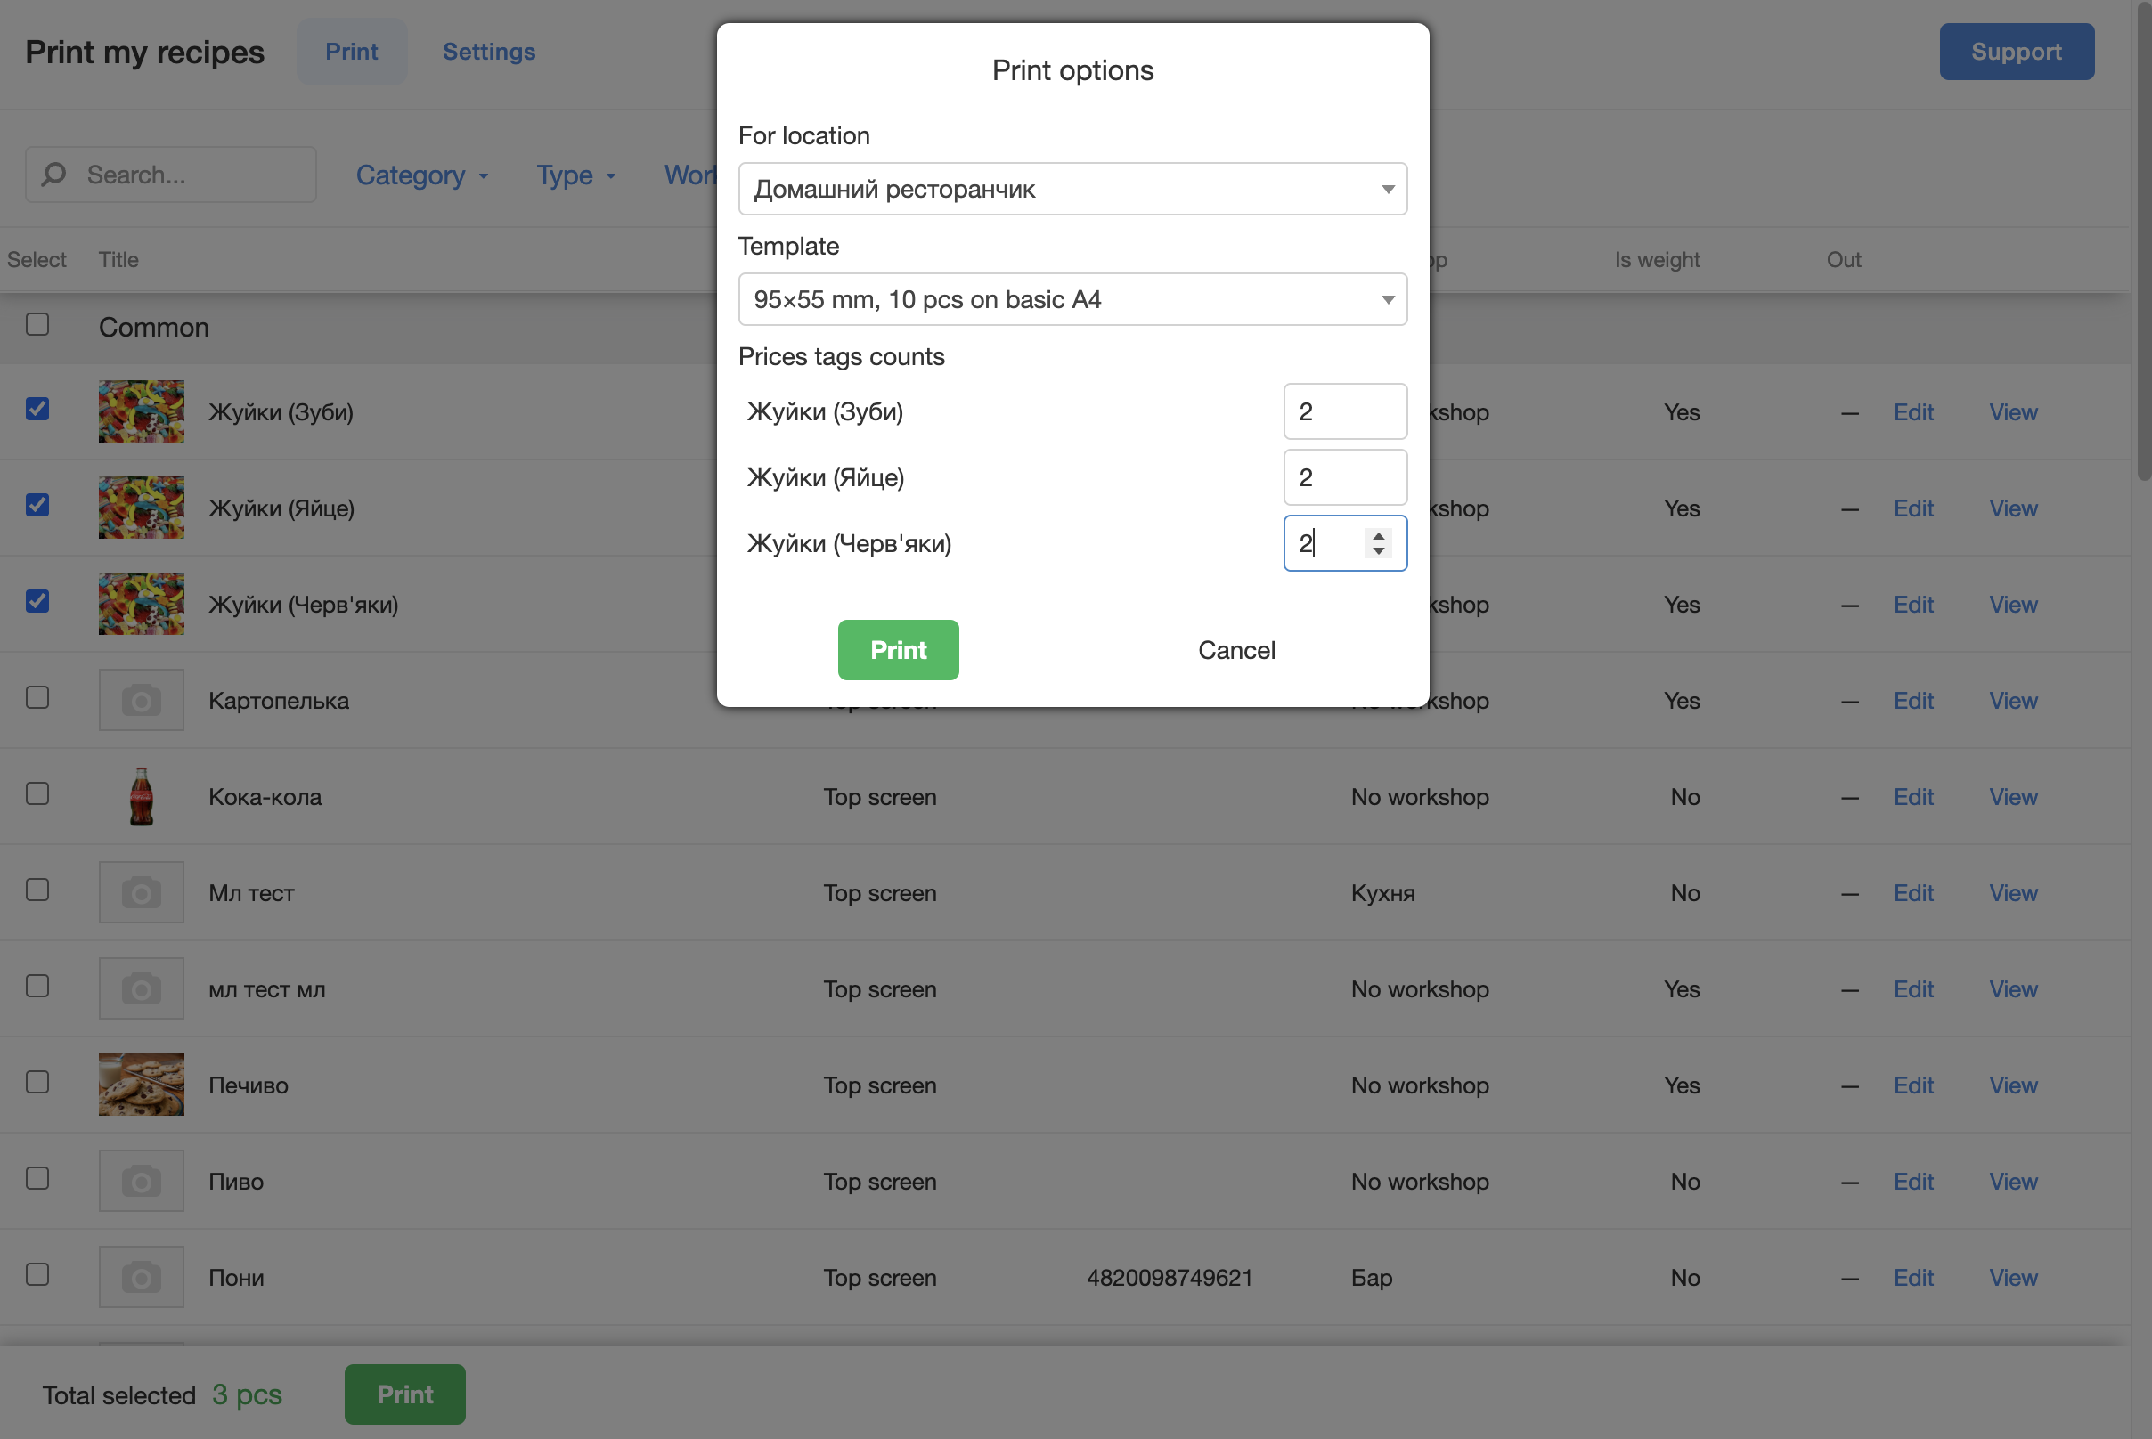Cancel the Print options dialog
Screen dimensions: 2152x1439
tap(1235, 650)
